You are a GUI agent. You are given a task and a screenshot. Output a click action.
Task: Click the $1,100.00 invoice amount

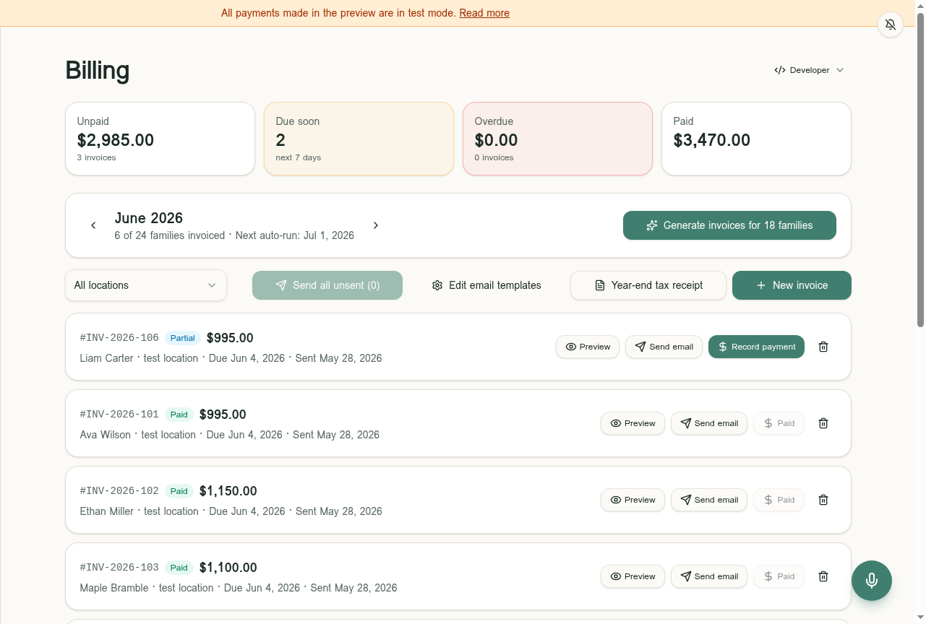[x=228, y=568]
